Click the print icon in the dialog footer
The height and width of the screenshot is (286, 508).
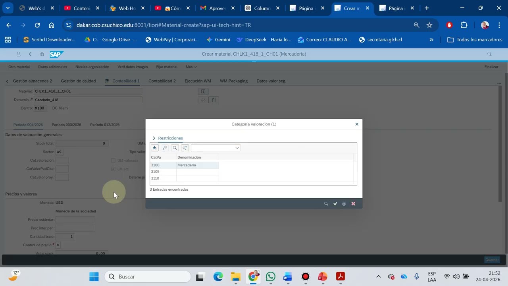pos(344,204)
